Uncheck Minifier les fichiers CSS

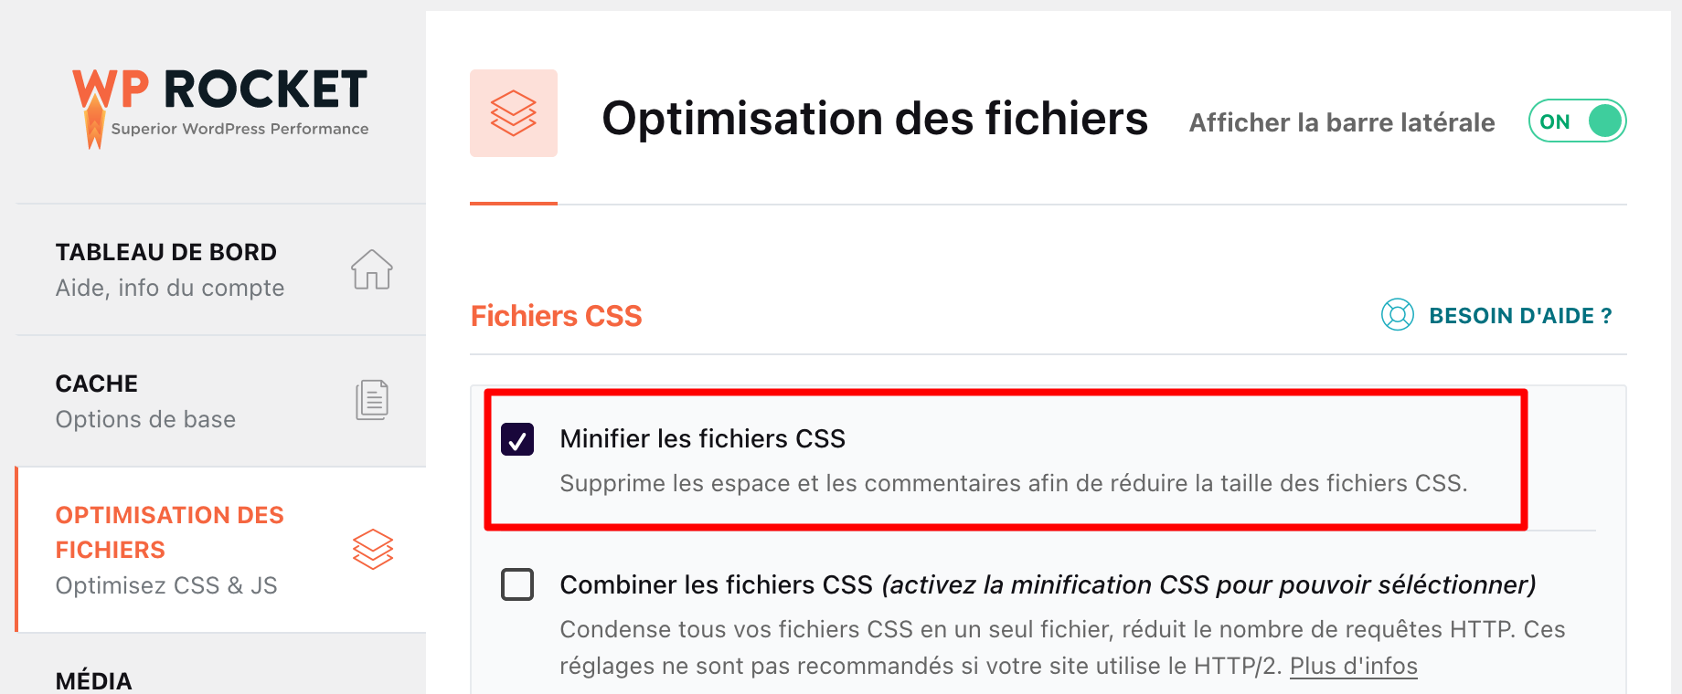517,440
